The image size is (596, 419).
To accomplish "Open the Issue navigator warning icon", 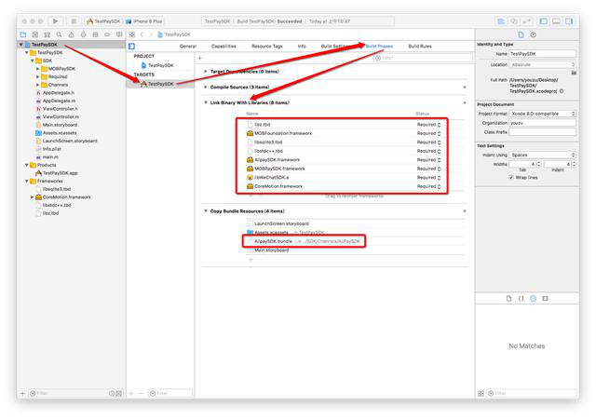I will [71, 34].
